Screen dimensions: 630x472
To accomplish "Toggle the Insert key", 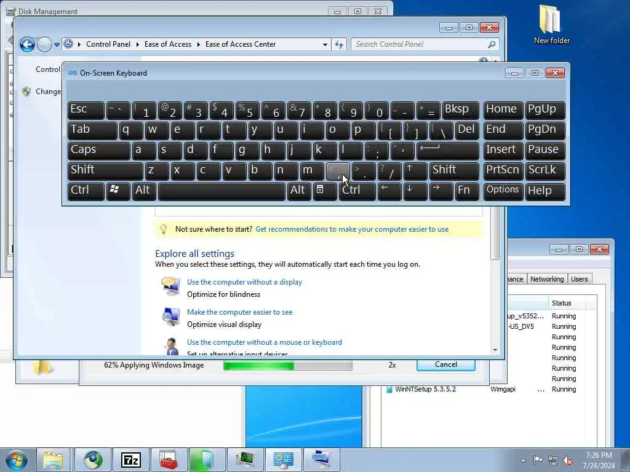I will (x=503, y=151).
